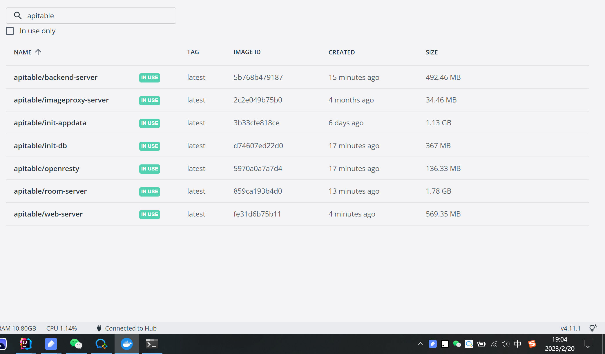Screen dimensions: 605x354
Task: Click the volume speaker tray icon
Action: click(x=505, y=344)
